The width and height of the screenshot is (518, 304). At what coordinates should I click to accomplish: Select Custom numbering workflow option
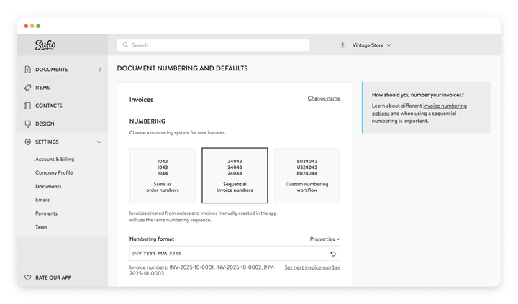click(307, 175)
